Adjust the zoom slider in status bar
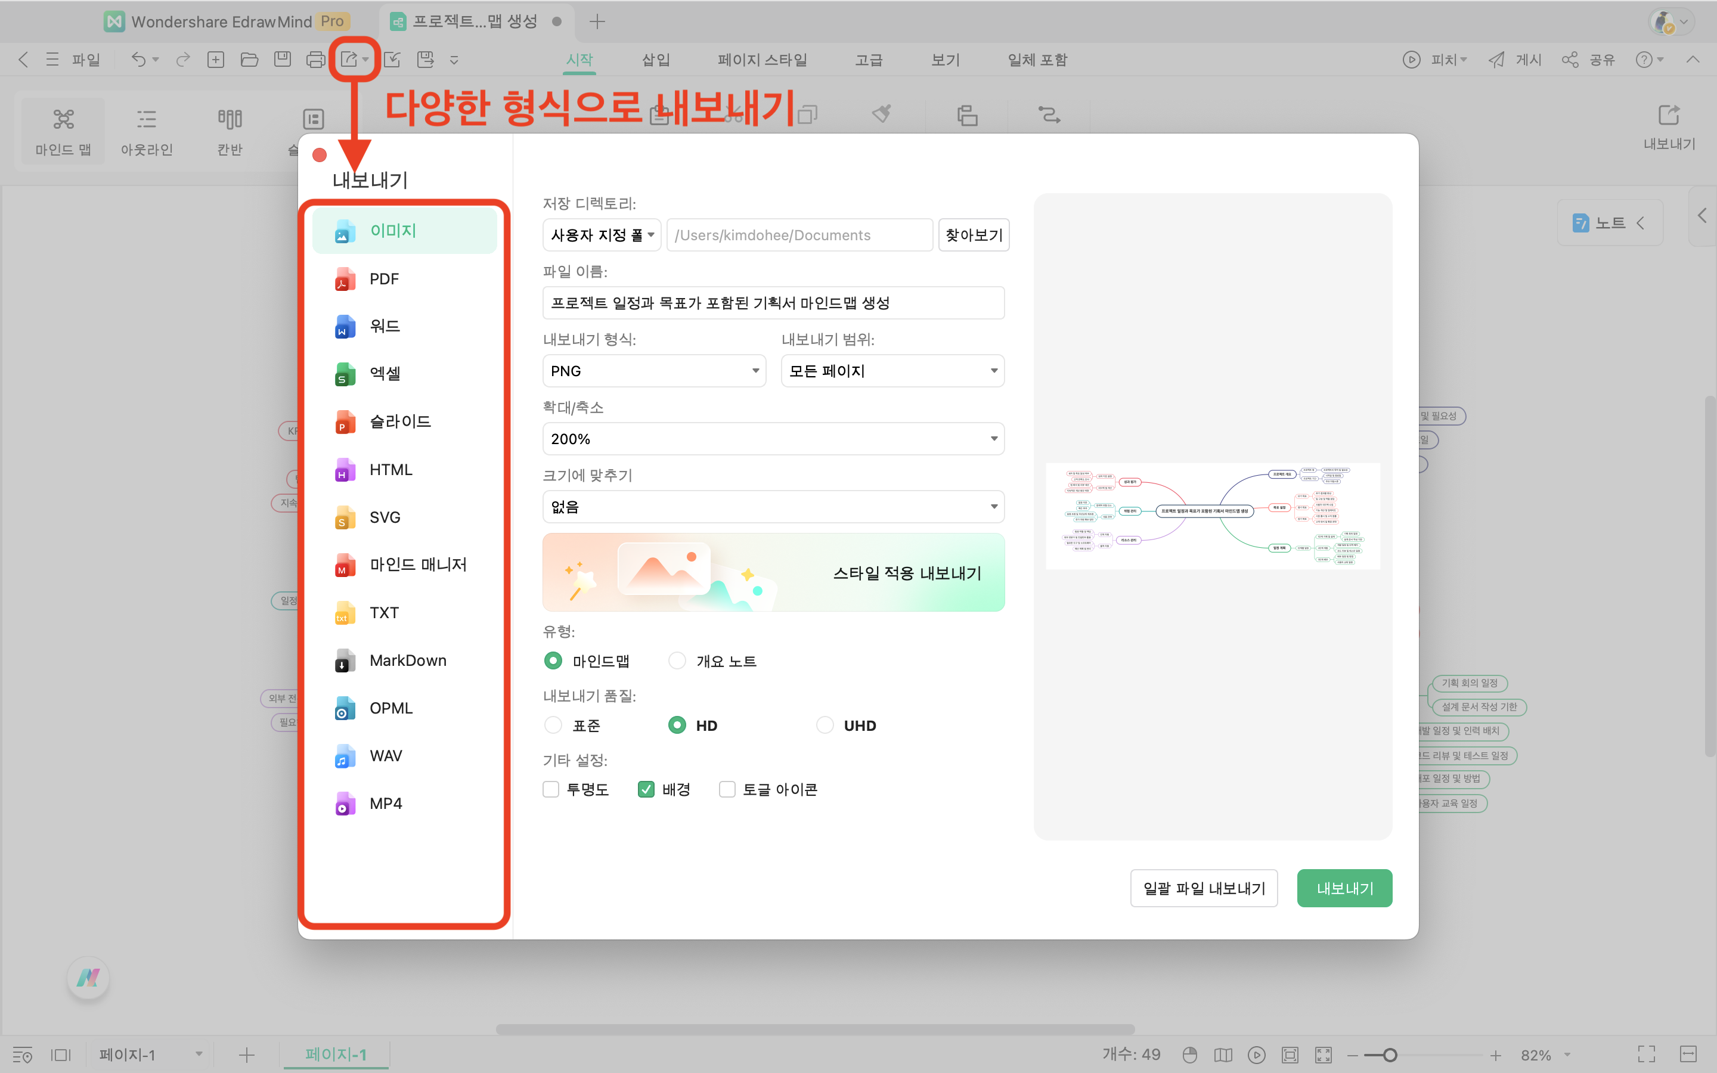 (1390, 1055)
